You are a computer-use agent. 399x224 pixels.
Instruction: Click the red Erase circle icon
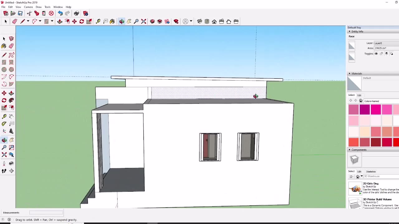[x=51, y=13]
